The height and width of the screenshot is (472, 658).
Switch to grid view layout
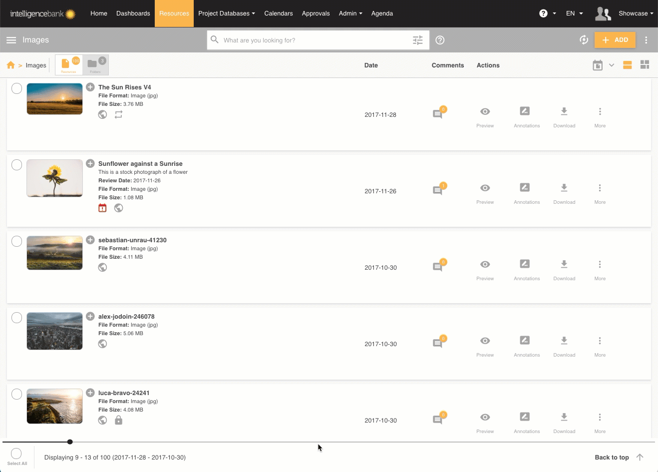click(645, 65)
